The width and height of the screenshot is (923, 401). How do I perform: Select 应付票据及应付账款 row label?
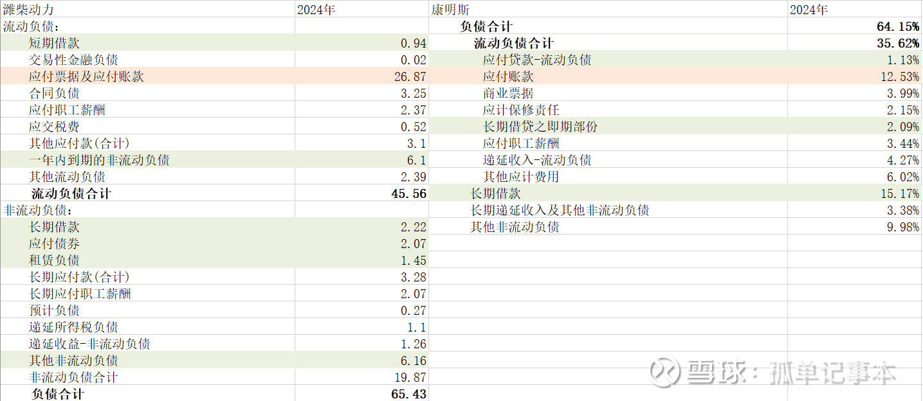click(86, 76)
